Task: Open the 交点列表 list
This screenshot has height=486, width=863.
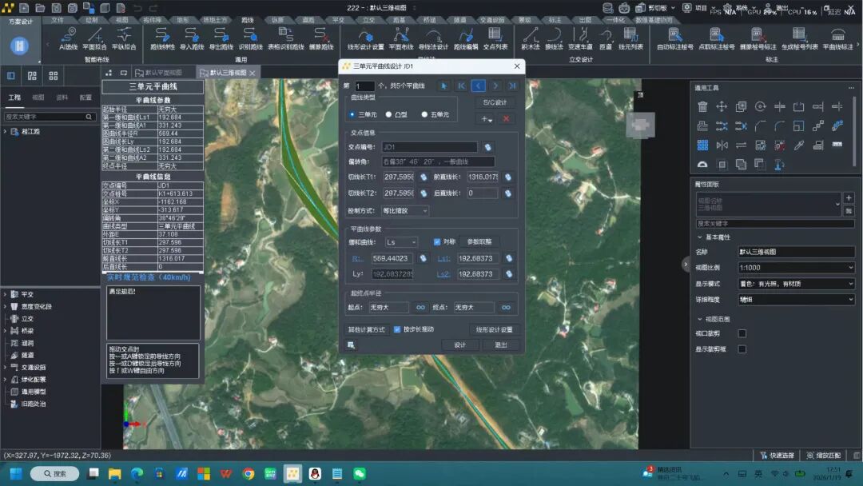Action: pyautogui.click(x=495, y=38)
